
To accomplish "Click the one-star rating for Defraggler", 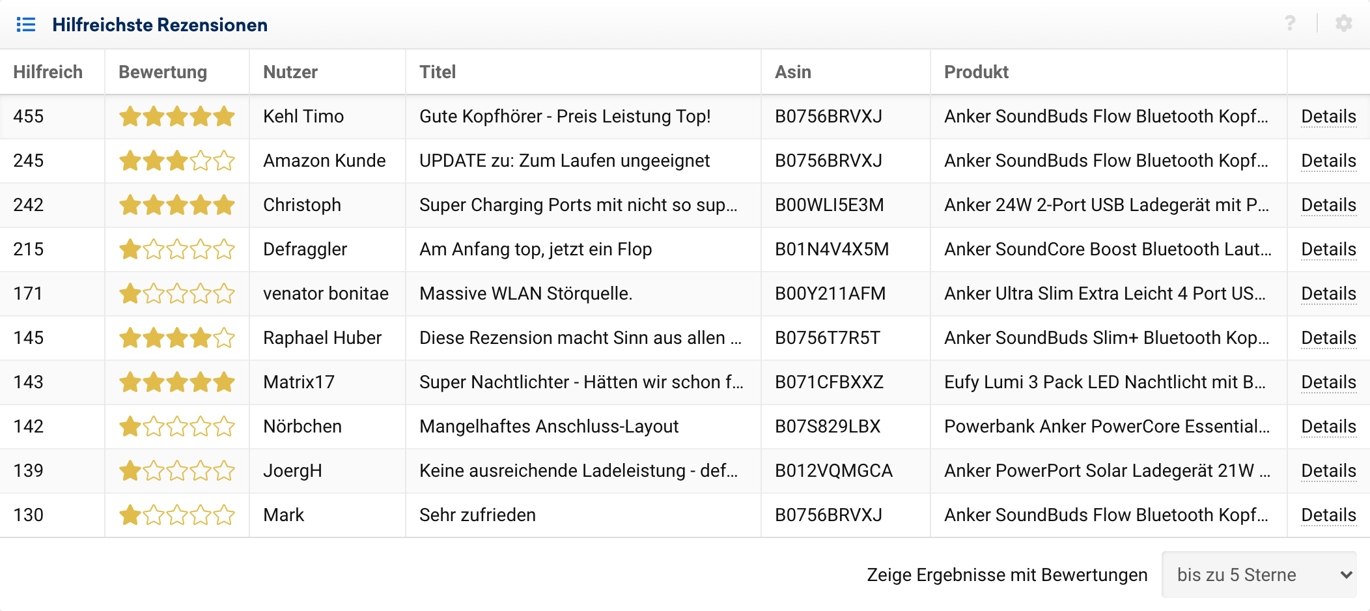I will click(176, 249).
